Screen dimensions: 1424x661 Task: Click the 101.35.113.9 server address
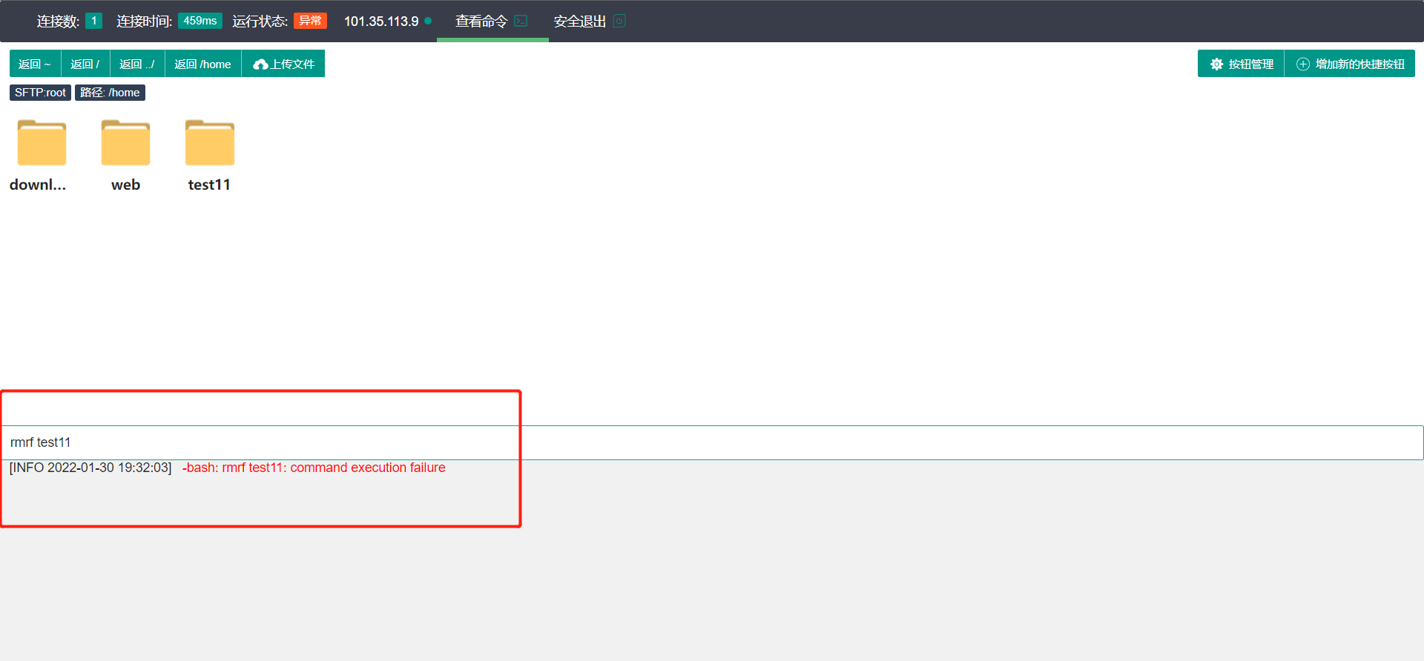(381, 21)
